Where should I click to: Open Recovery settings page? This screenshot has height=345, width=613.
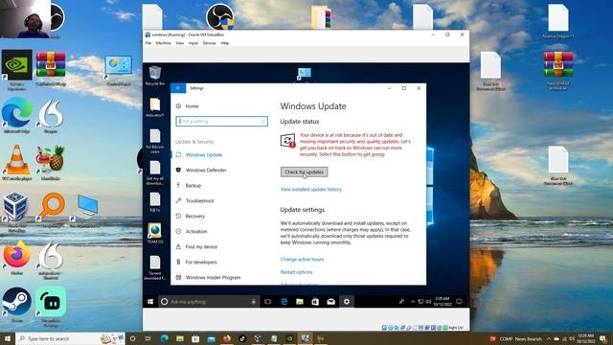pyautogui.click(x=195, y=216)
